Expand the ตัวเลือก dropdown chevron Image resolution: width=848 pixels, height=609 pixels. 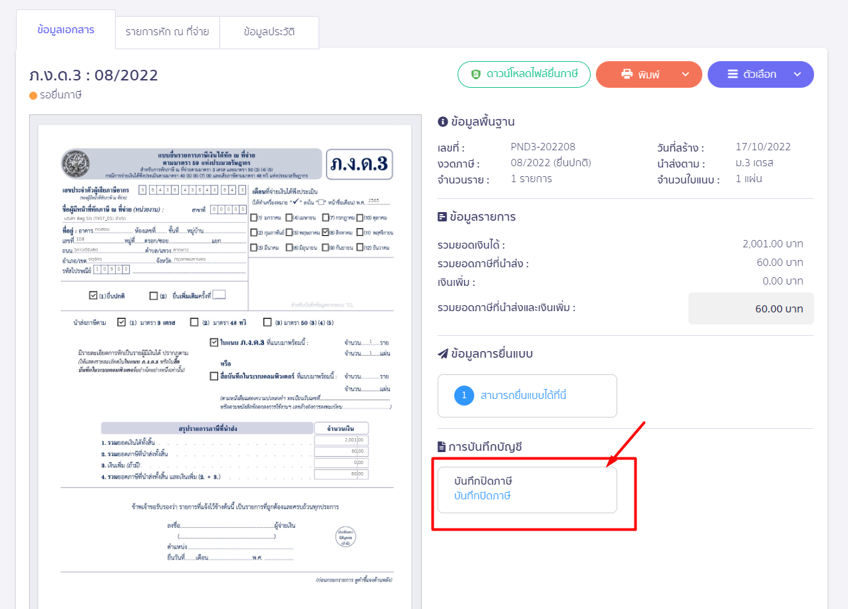[797, 74]
